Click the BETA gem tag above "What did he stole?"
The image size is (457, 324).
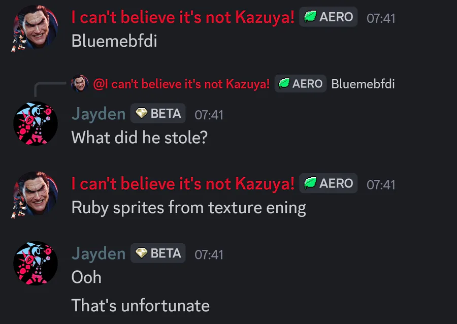[x=158, y=114]
